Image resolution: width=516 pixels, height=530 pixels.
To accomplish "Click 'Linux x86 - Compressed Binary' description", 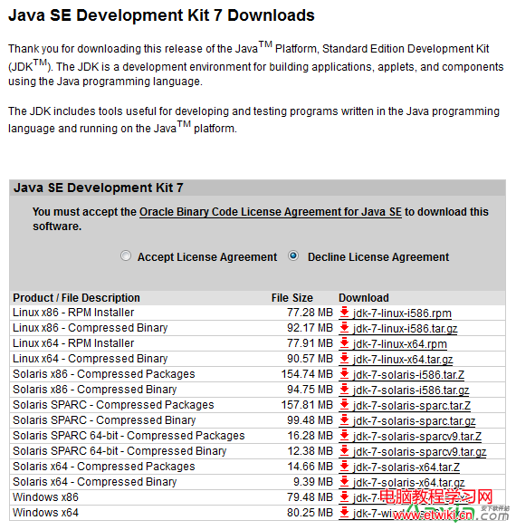I will pyautogui.click(x=91, y=328).
